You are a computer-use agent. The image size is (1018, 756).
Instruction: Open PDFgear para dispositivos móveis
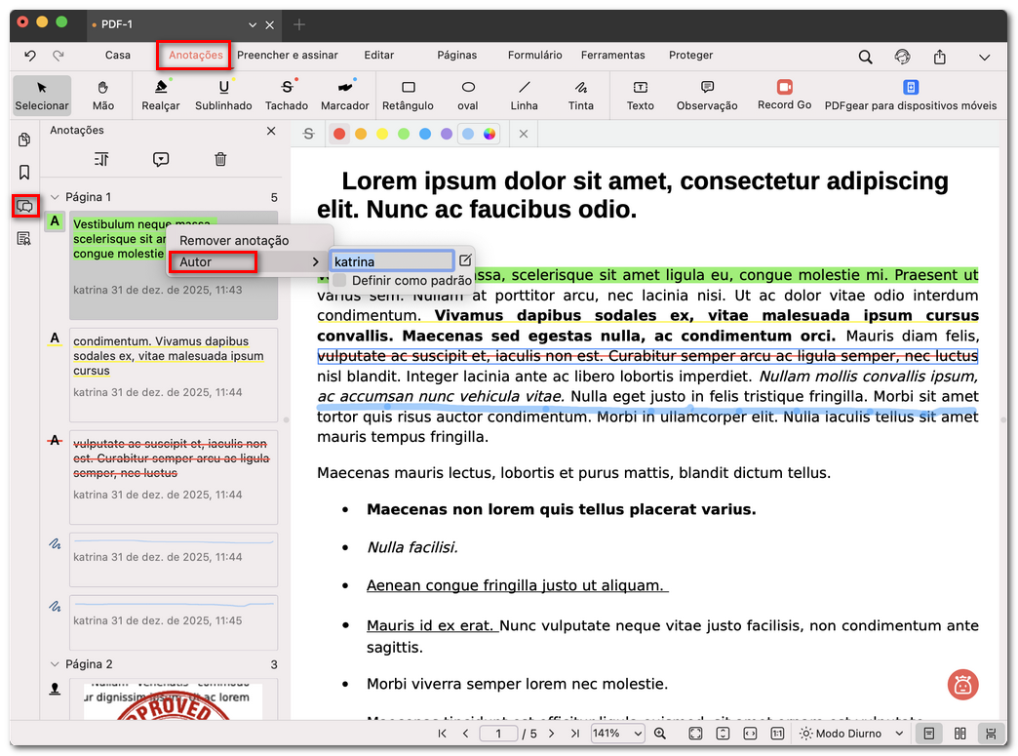coord(910,95)
